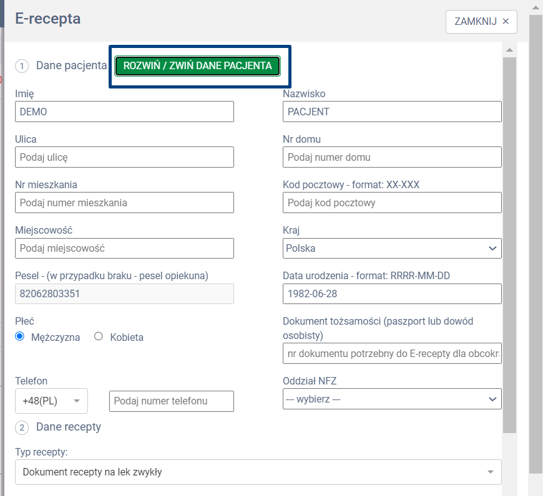Click the scroll up arrow of form scrollbar
This screenshot has width=543, height=496.
(x=509, y=50)
